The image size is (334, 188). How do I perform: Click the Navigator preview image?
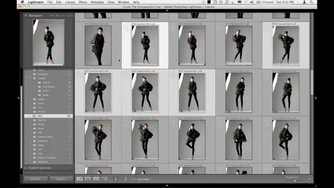49,42
